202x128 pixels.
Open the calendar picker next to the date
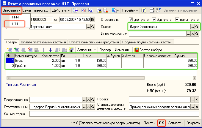click(93, 20)
